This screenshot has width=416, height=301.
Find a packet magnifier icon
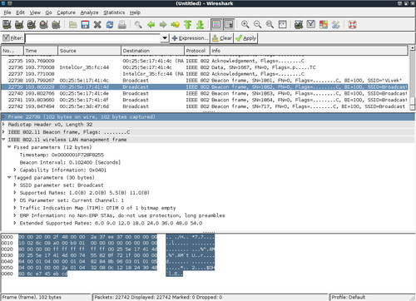(x=138, y=25)
